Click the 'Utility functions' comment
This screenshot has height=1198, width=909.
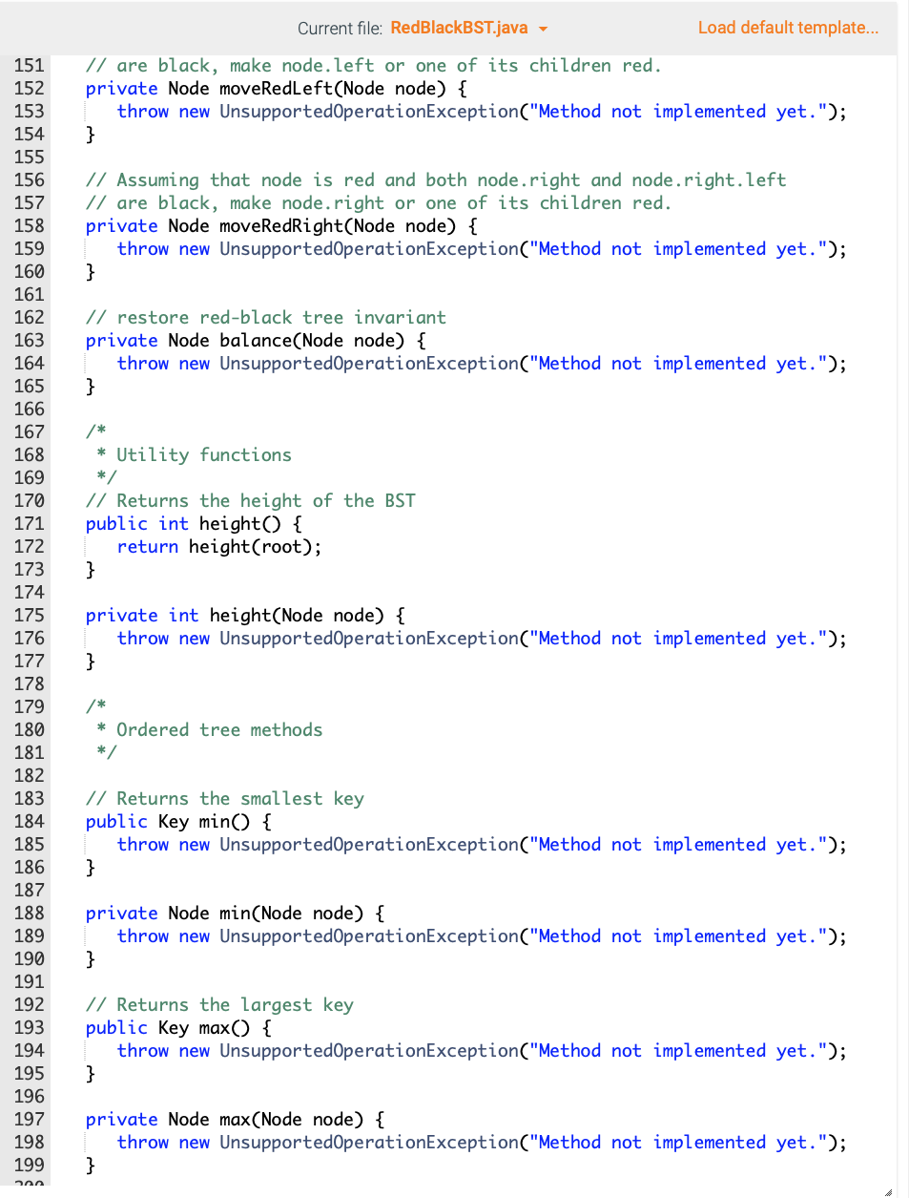[x=204, y=455]
